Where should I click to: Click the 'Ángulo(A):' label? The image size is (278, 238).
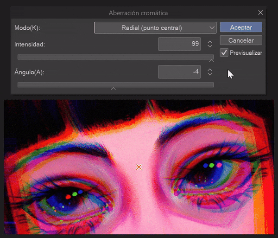pyautogui.click(x=29, y=72)
